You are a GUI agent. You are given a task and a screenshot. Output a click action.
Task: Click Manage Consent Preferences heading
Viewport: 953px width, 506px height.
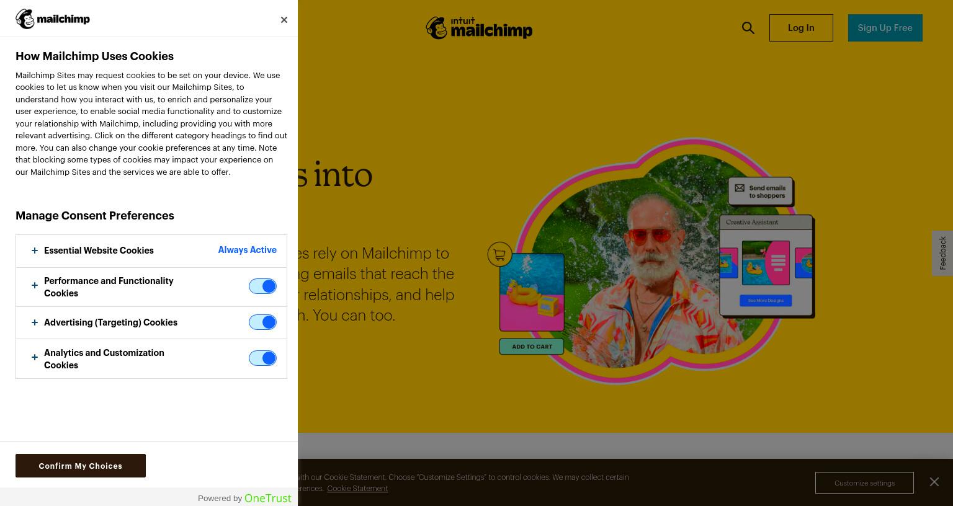(x=95, y=216)
